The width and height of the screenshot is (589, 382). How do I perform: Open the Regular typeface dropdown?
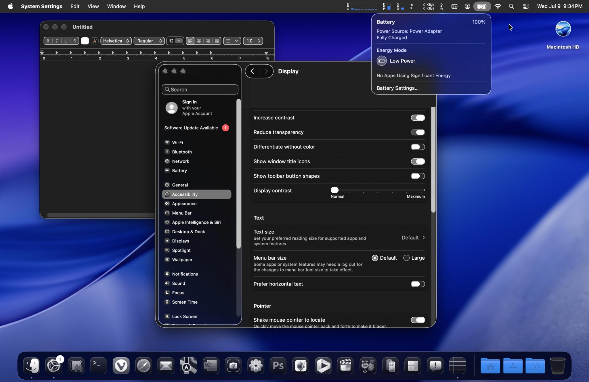(x=149, y=41)
